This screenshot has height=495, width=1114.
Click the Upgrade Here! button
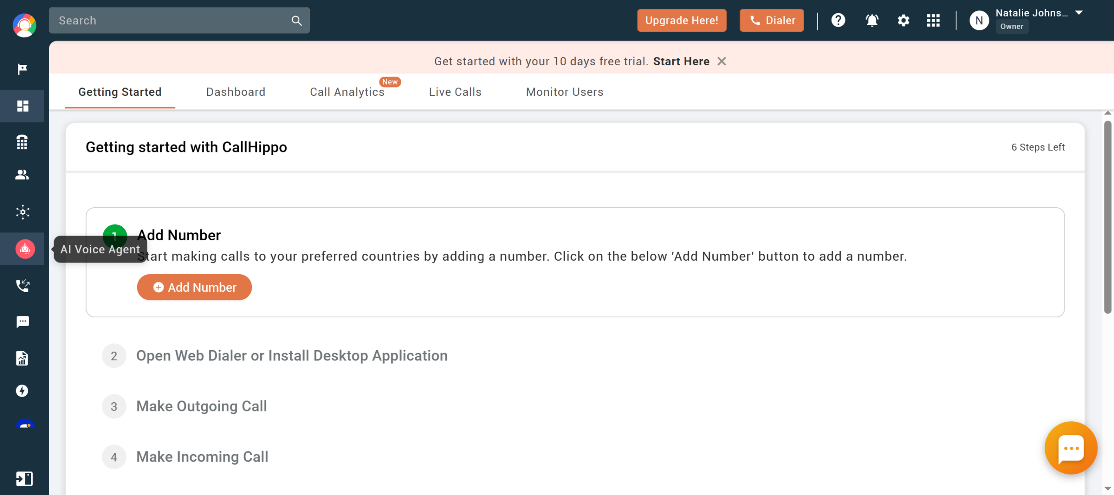tap(681, 20)
